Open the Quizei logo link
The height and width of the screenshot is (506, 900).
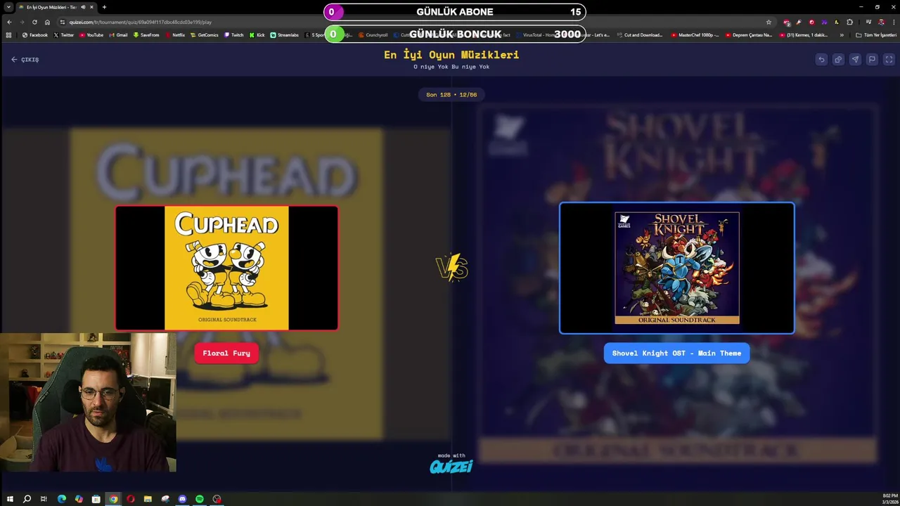(451, 466)
